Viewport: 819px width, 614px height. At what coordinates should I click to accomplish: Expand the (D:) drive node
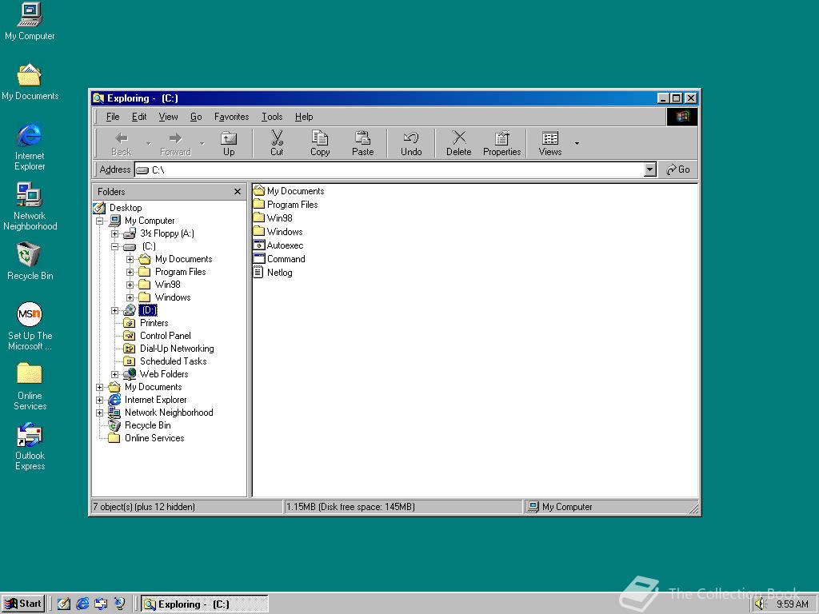(115, 311)
